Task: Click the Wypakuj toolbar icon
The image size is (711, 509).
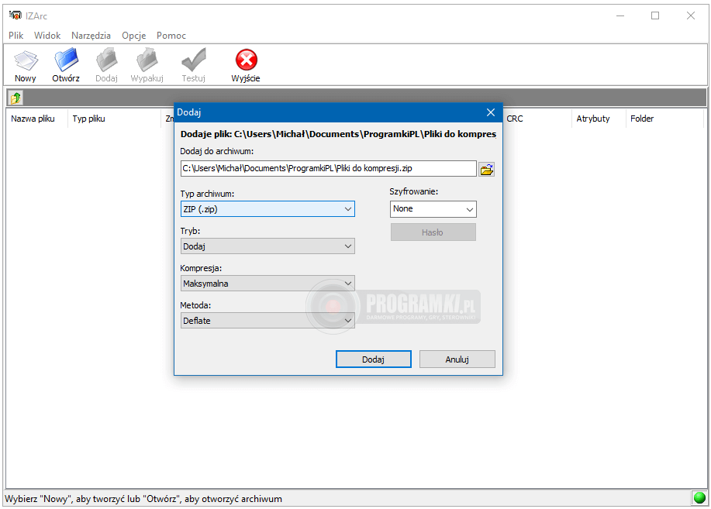Action: tap(147, 60)
